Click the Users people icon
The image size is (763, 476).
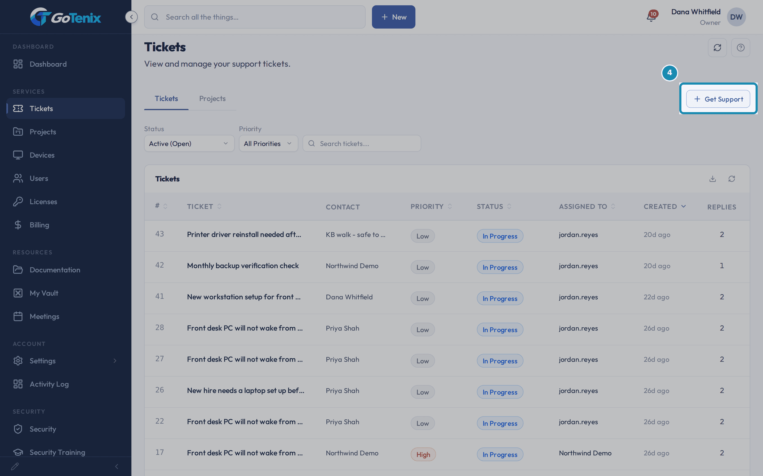pyautogui.click(x=18, y=178)
